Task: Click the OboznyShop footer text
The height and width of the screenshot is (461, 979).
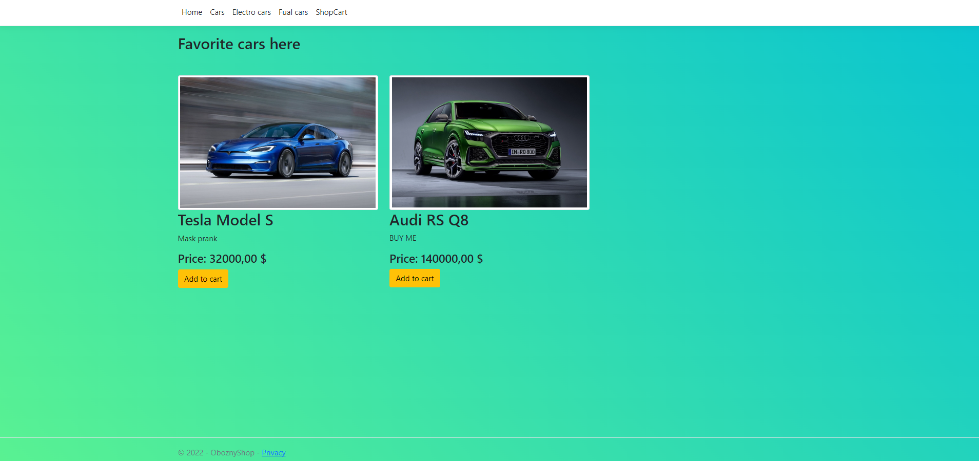Action: [x=232, y=453]
